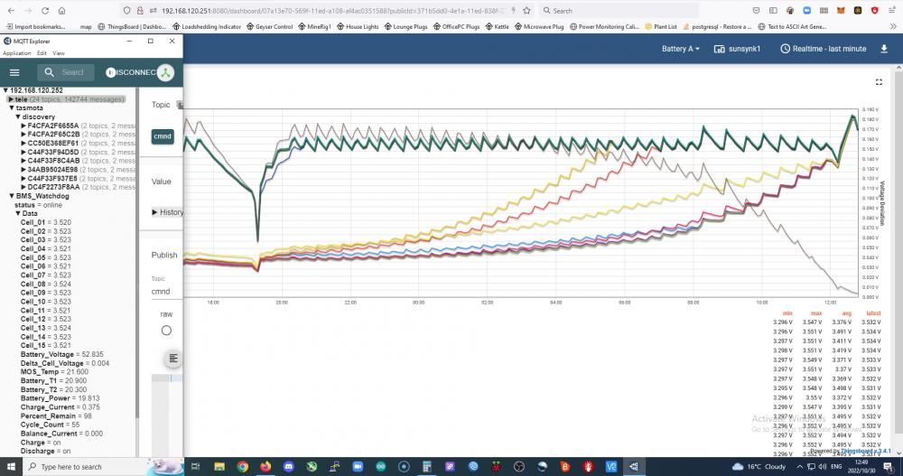This screenshot has width=903, height=476.
Task: Select the Cell_01 = 3.520 entry
Action: coord(46,222)
